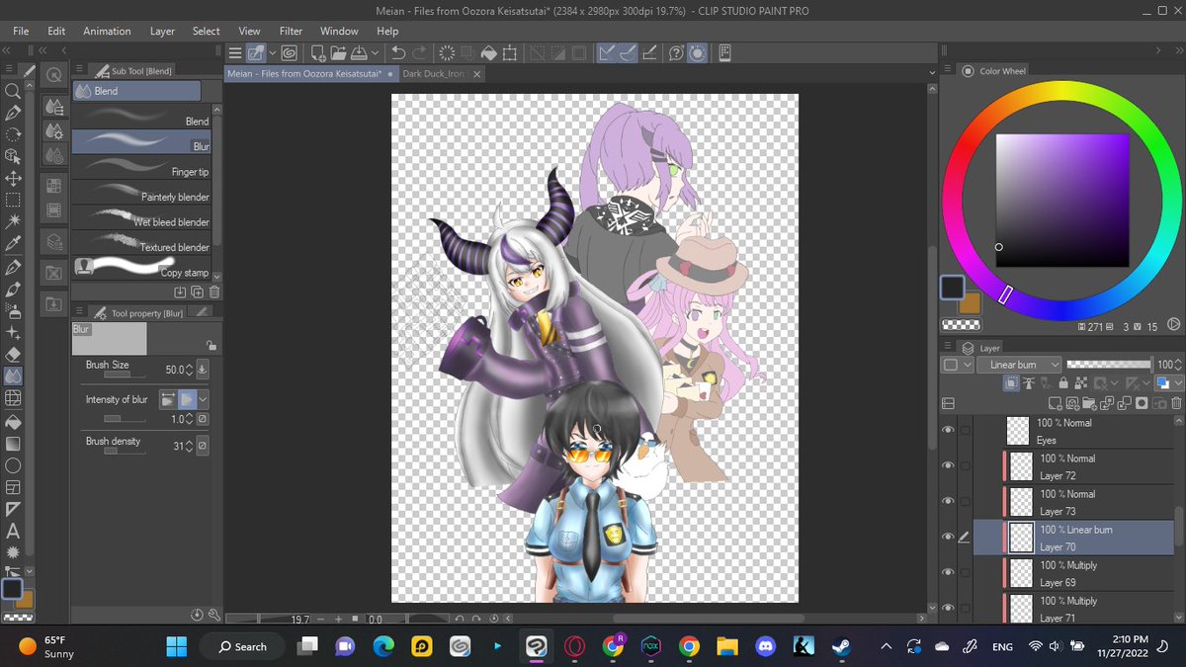1186x667 pixels.
Task: Select the Painterly blender sub tool
Action: (x=141, y=193)
